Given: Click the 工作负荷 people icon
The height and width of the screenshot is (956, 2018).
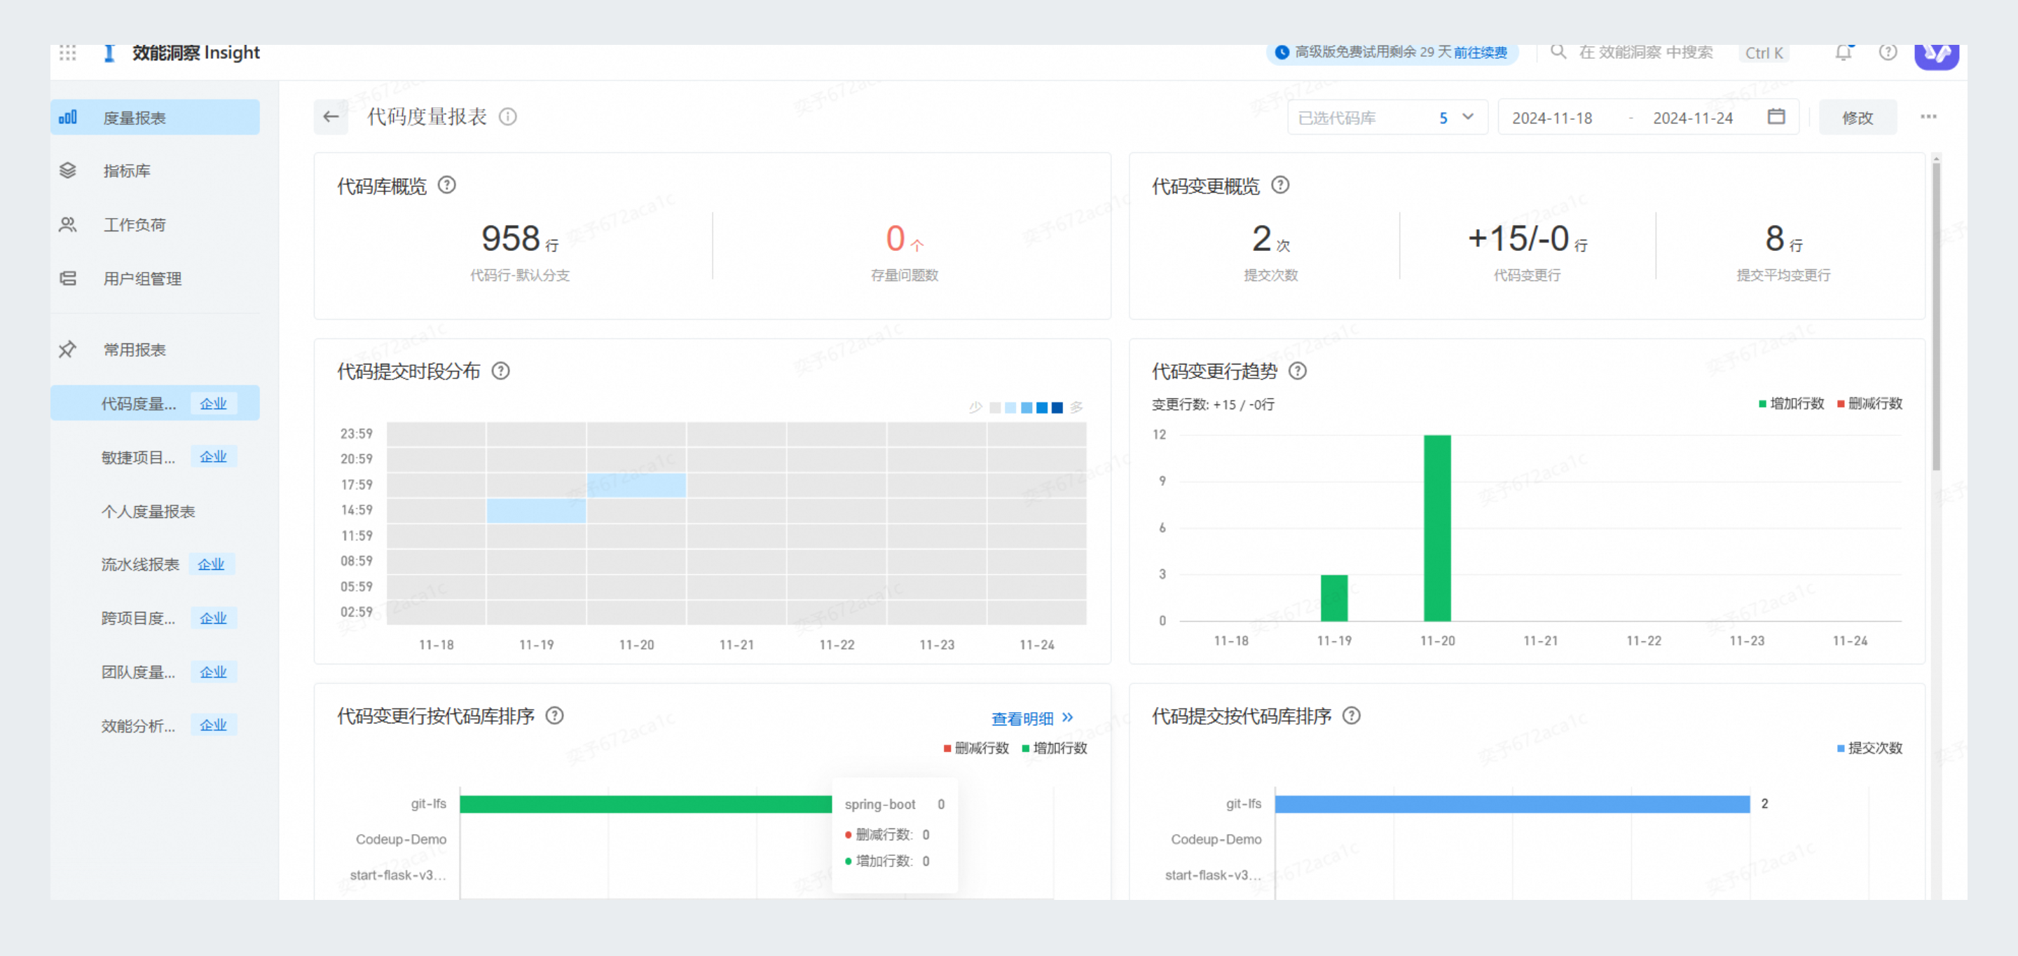Looking at the screenshot, I should [x=68, y=225].
